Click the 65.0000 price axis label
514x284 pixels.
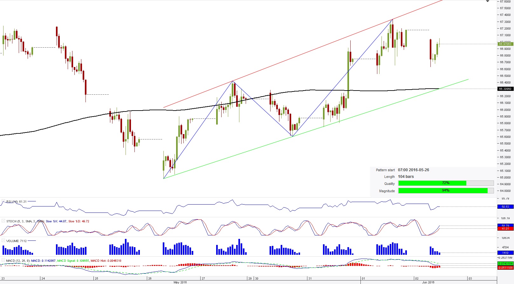click(x=505, y=178)
